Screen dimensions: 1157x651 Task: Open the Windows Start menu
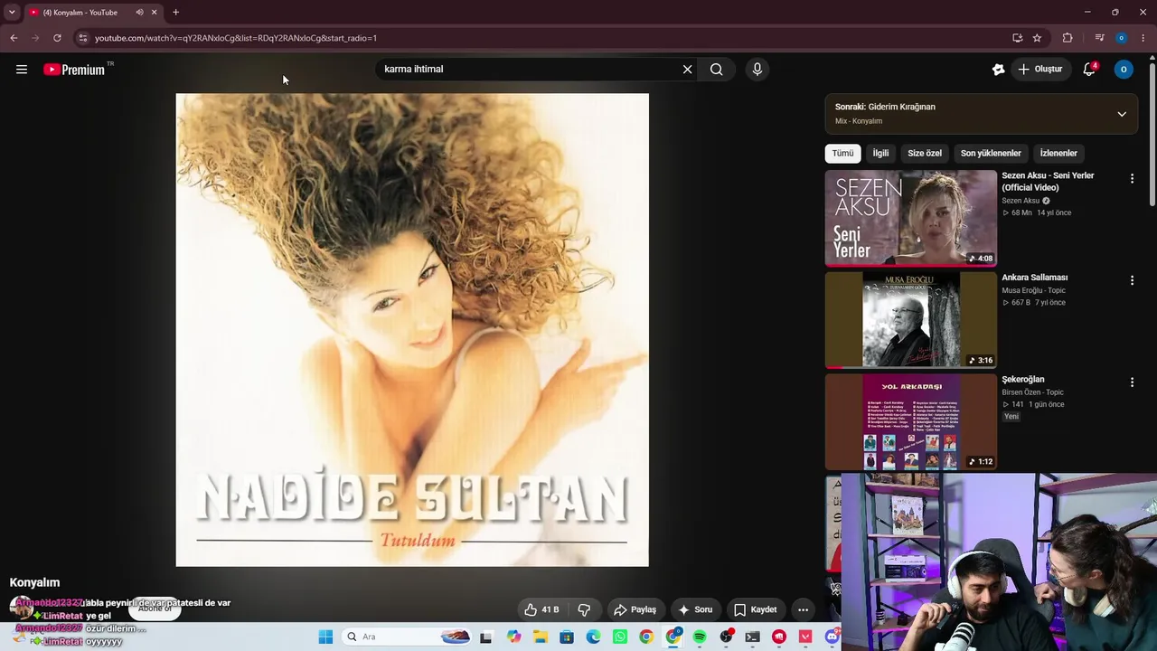pyautogui.click(x=325, y=637)
